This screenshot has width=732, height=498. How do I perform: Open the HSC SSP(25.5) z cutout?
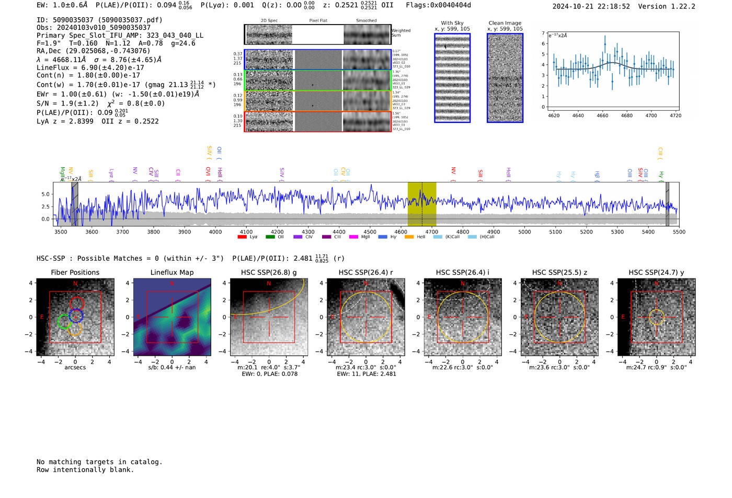coord(559,317)
